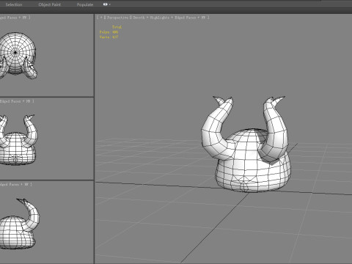Viewport: 352px width, 264px height.
Task: Click the Edged Faces label of the bottom-left viewport
Action: (x=10, y=184)
